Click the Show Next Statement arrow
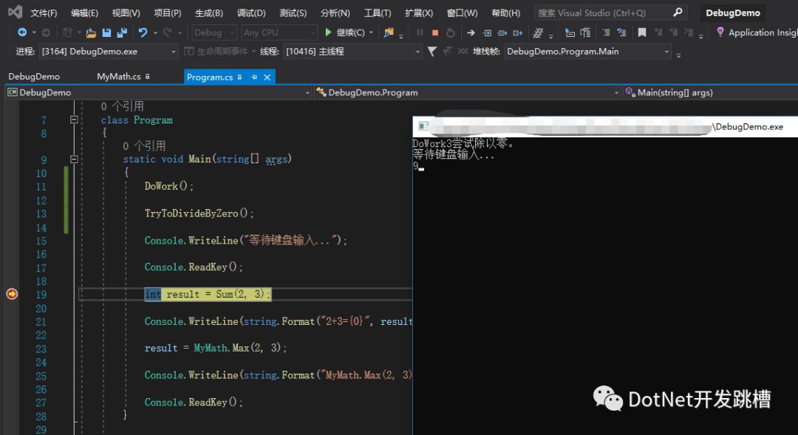798x435 pixels. coord(471,33)
